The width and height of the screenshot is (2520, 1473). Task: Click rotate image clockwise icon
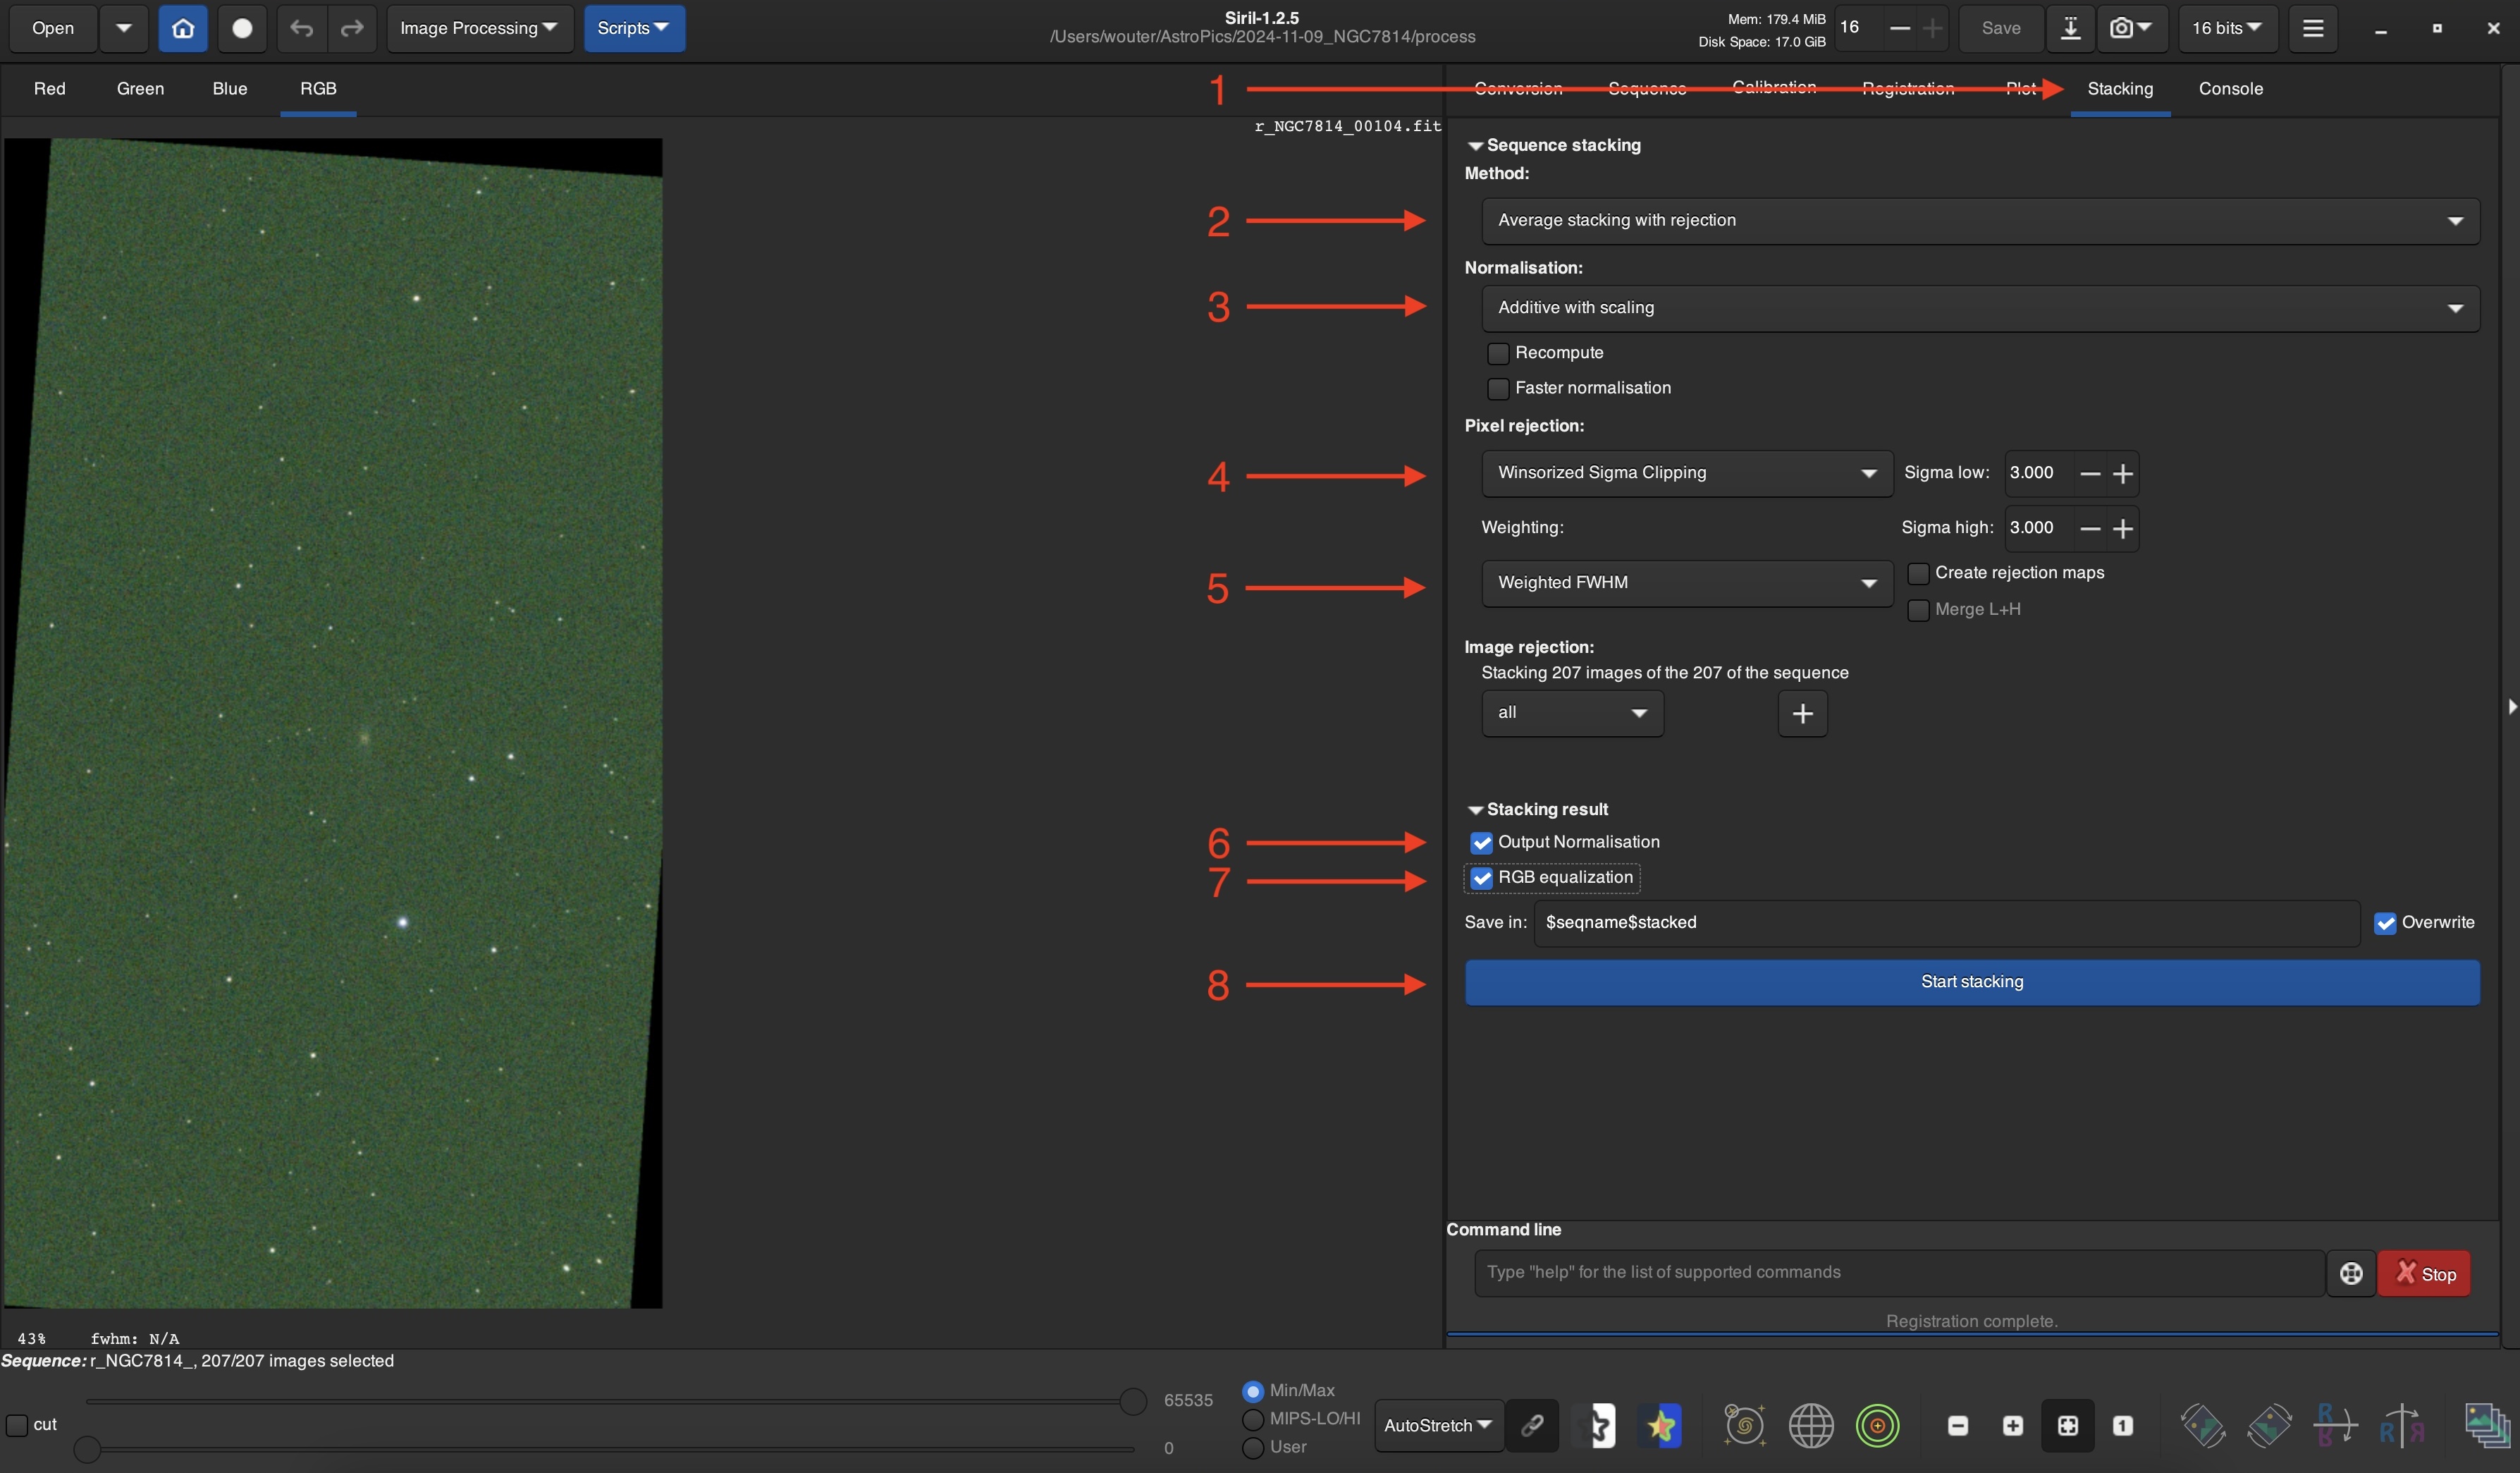point(2268,1425)
